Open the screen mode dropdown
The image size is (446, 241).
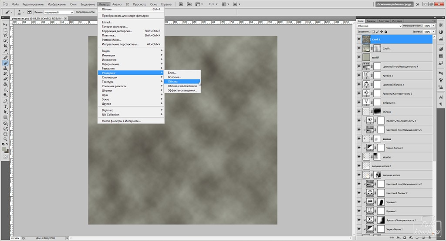237,4
